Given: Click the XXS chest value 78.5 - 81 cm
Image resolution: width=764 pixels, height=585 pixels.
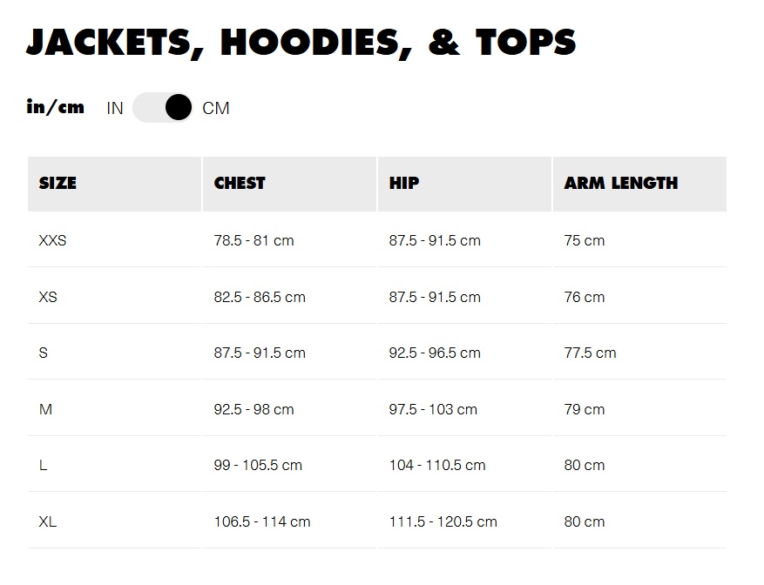Looking at the screenshot, I should pyautogui.click(x=254, y=240).
